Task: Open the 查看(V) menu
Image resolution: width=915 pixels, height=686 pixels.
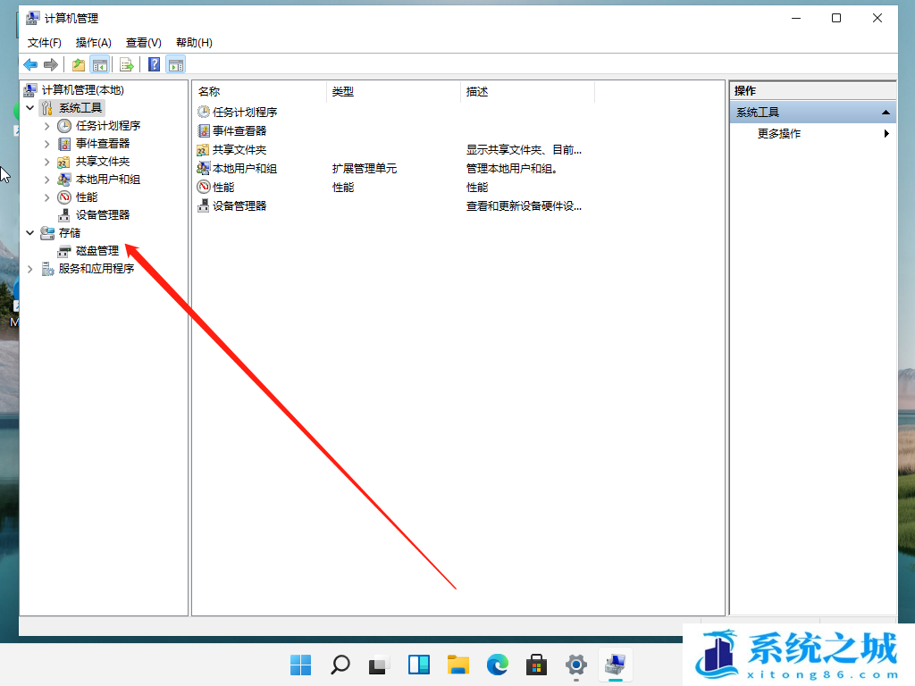Action: point(144,43)
